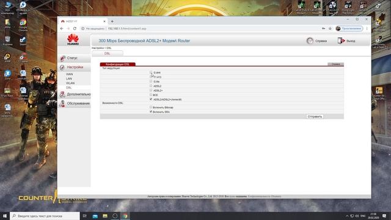This screenshot has height=220, width=391.
Task: Check the Включить Bitswap checkbox
Action: point(151,108)
